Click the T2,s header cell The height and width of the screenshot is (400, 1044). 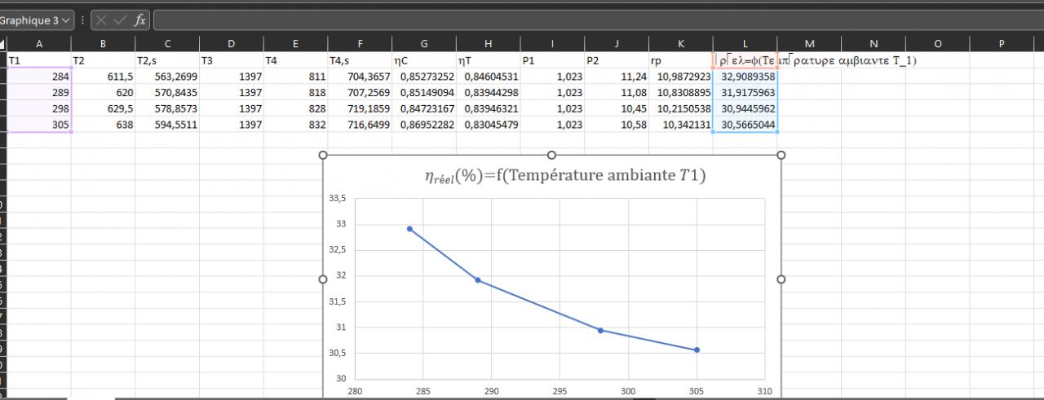(167, 60)
